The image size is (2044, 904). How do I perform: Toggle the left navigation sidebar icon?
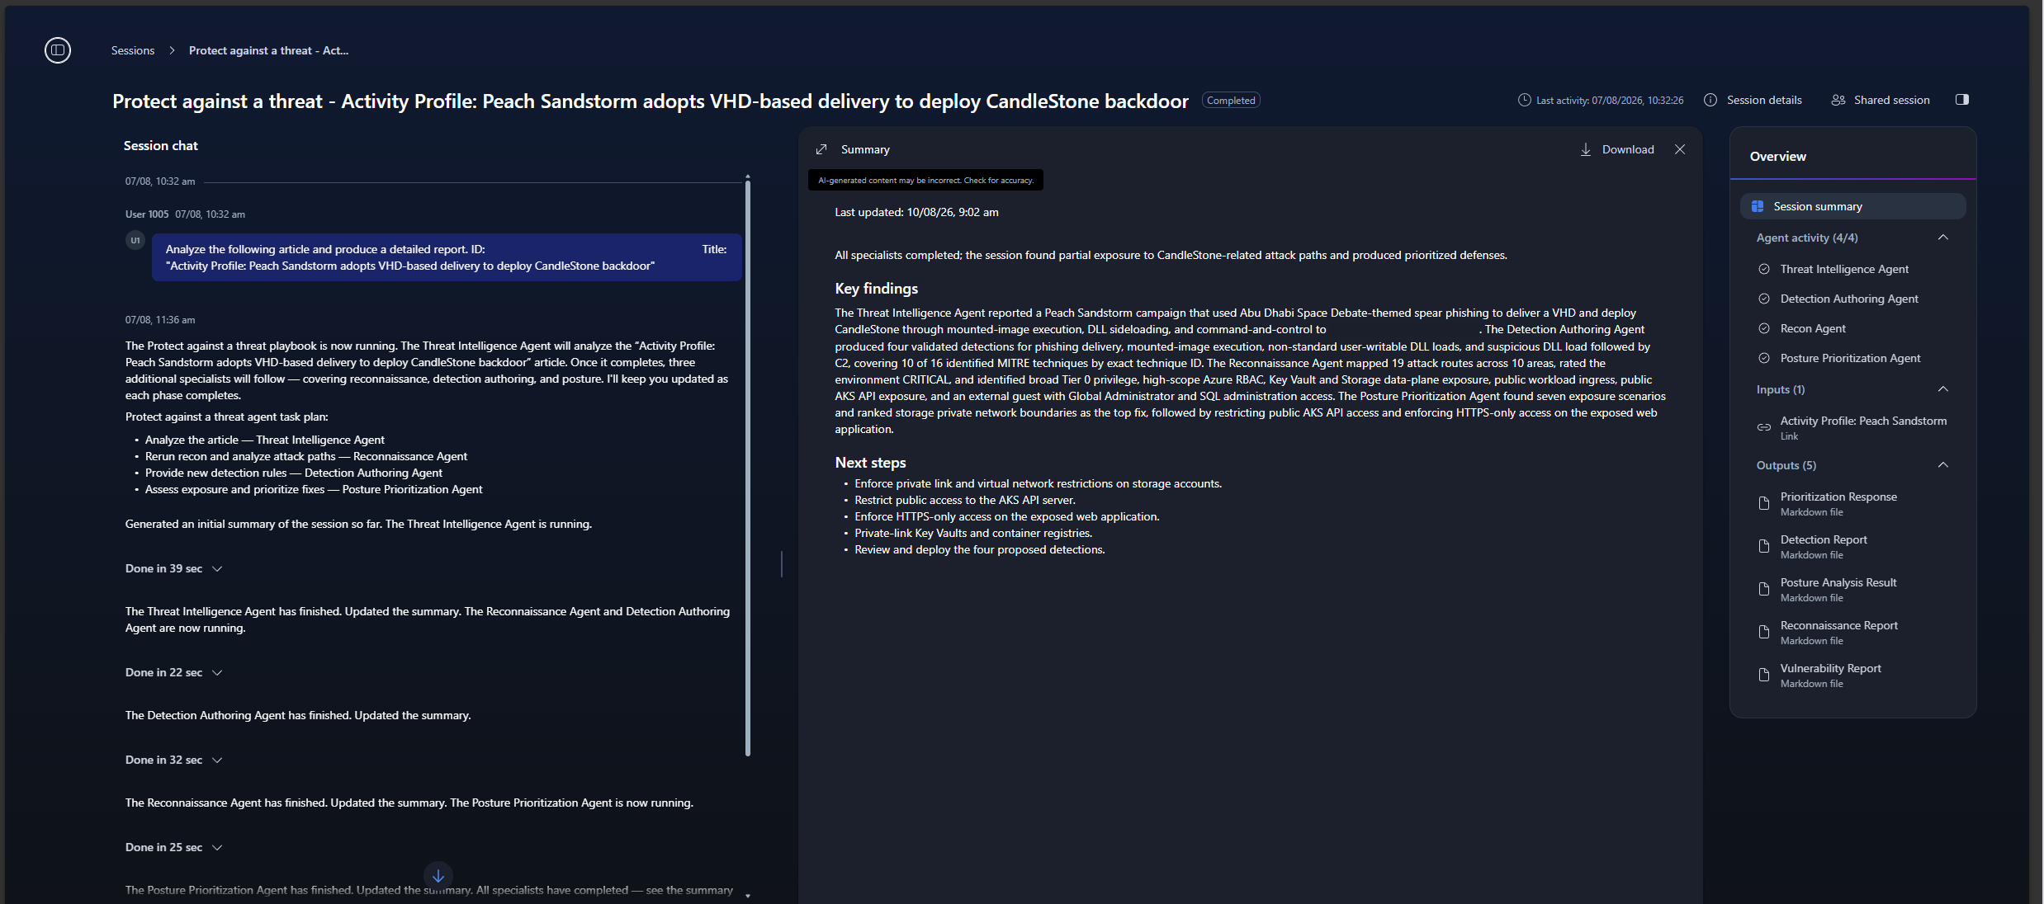click(58, 50)
